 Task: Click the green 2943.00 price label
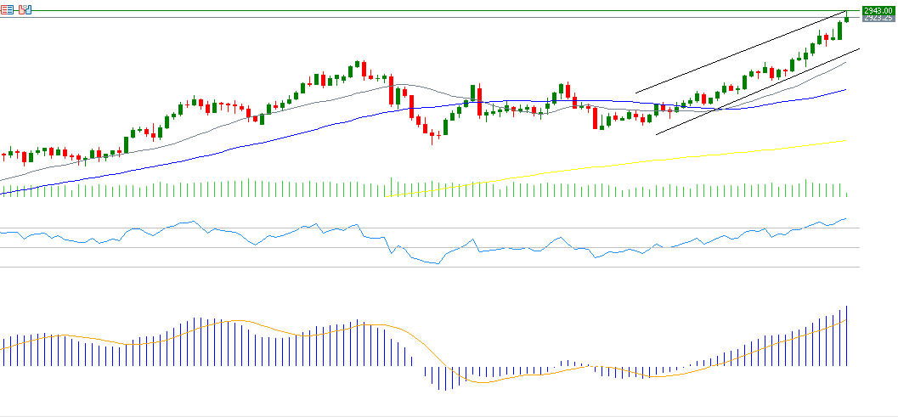(x=878, y=10)
